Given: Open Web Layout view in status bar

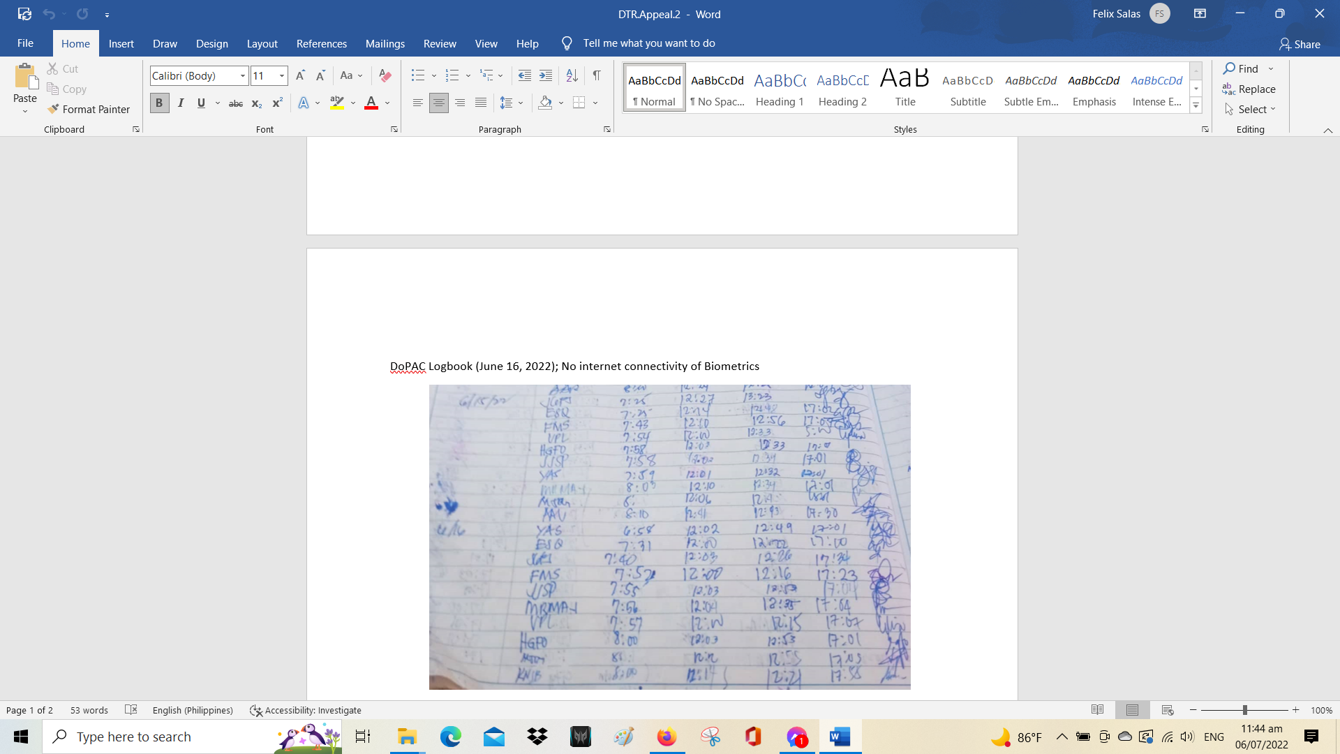Looking at the screenshot, I should (1168, 710).
